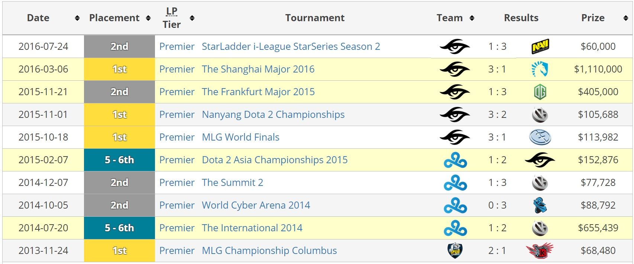Screen dimensions: 634x264
Task: Sort the table by Prize arrows
Action: tap(626, 18)
